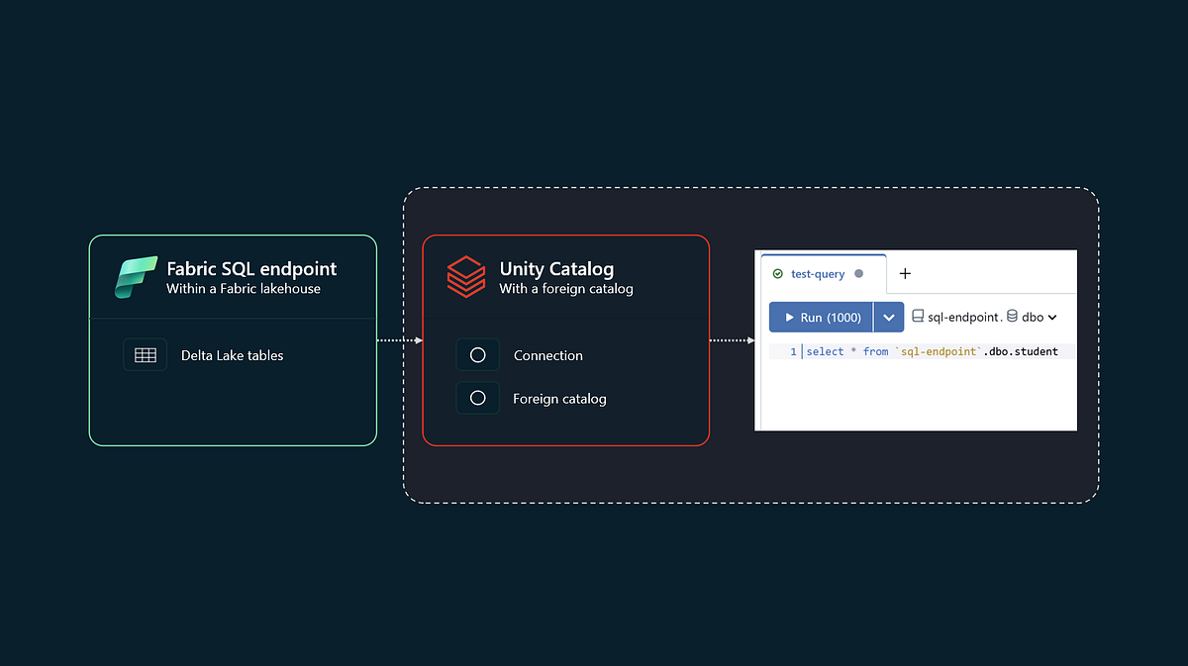Click the Databricks Unity Catalog stack icon

[466, 276]
